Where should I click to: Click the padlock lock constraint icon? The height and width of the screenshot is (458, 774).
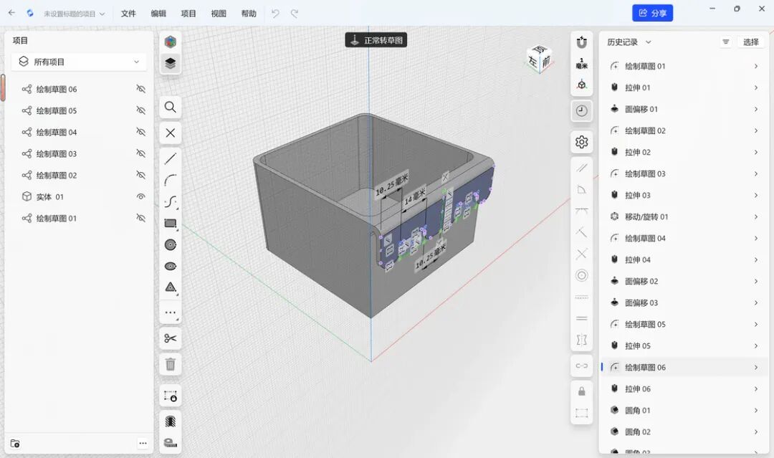click(x=581, y=391)
